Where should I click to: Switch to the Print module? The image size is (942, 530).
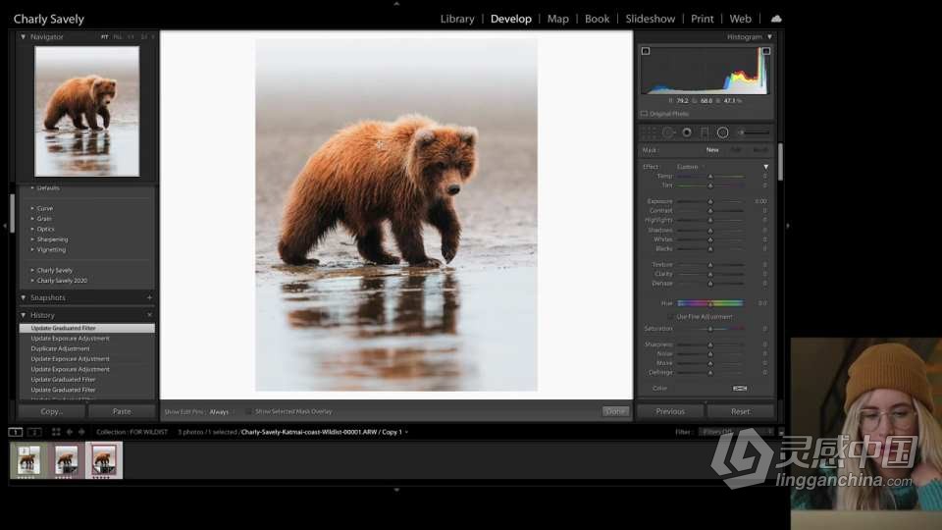point(703,19)
